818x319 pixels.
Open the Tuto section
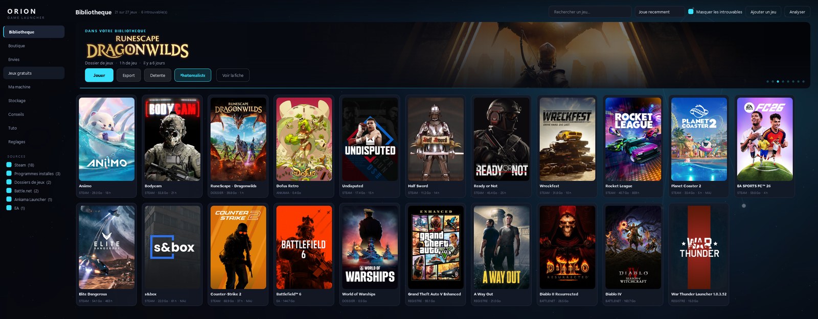(x=34, y=128)
